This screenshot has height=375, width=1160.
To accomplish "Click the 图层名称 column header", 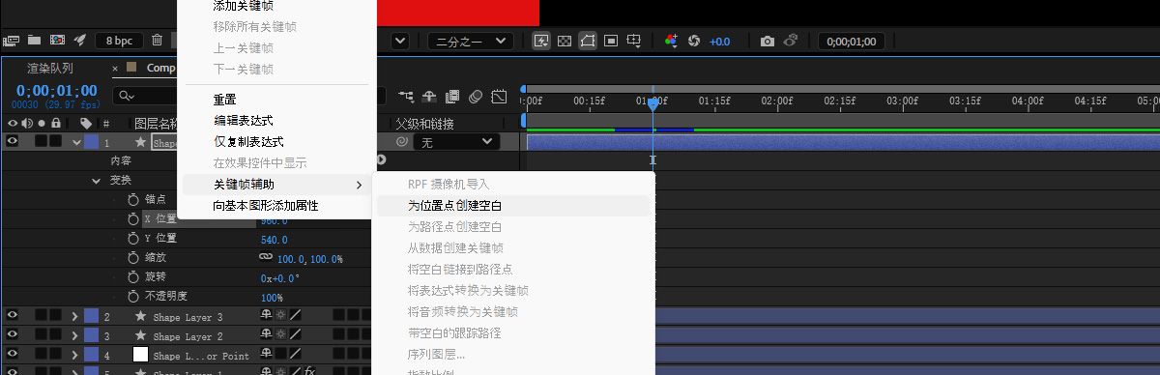I will pos(157,124).
